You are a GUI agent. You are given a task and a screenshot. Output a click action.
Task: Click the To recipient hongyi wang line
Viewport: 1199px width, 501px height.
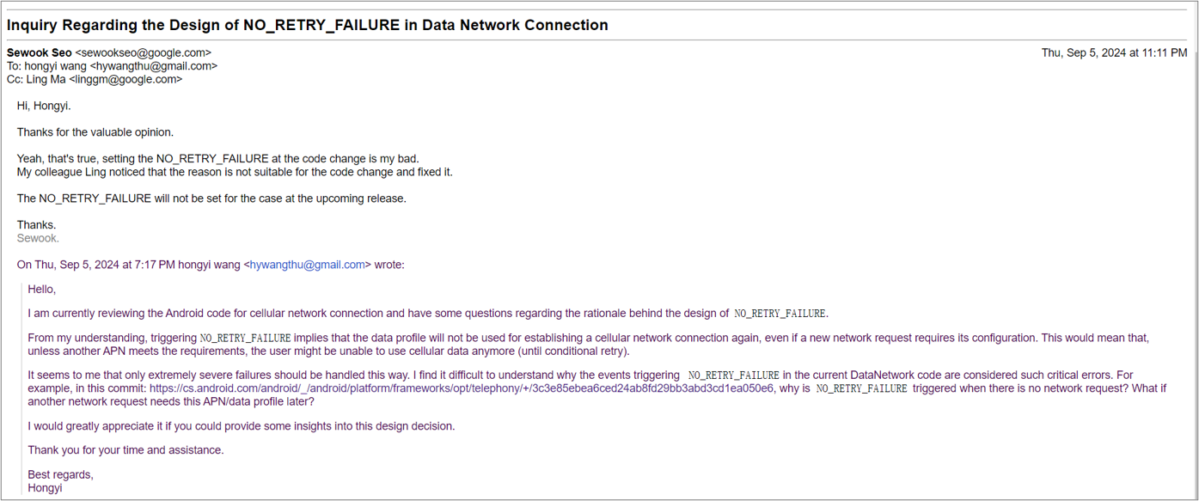[112, 66]
